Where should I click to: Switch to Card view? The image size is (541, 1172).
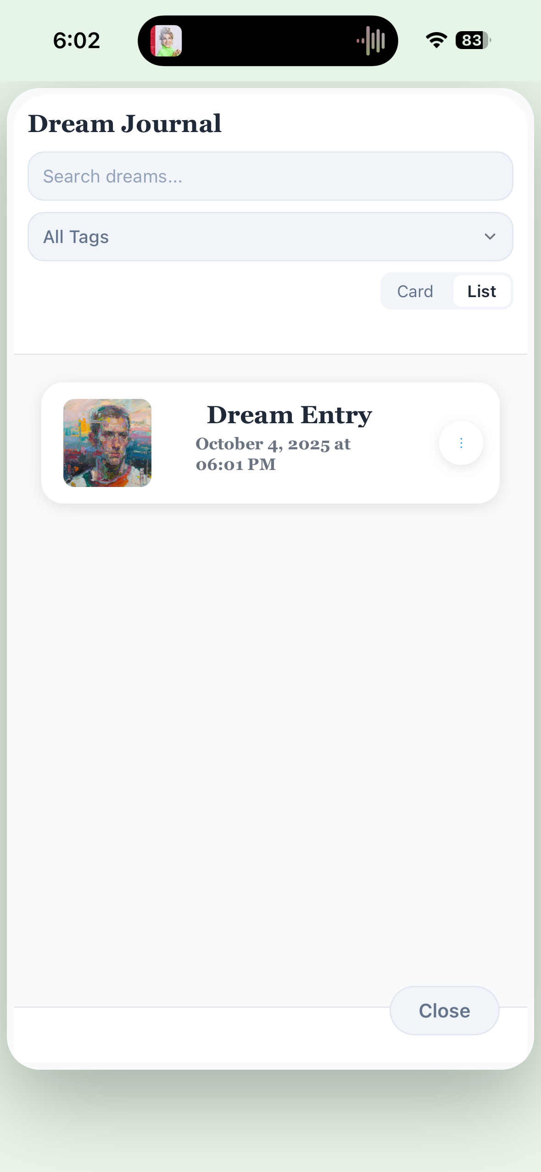pyautogui.click(x=415, y=291)
